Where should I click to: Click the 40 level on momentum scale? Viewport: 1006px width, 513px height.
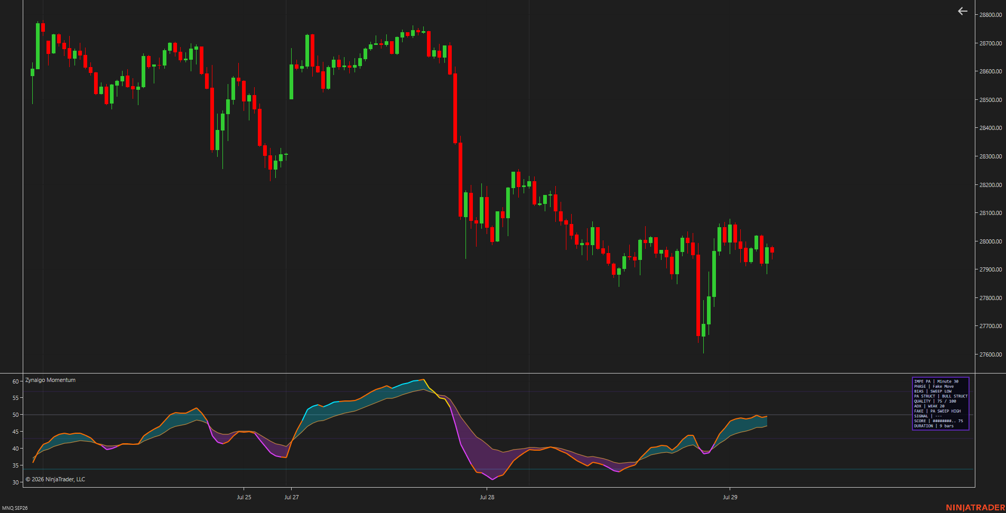coord(15,449)
